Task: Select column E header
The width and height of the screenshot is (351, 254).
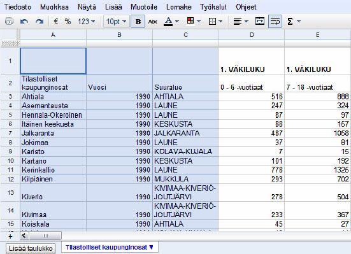Action: 318,34
